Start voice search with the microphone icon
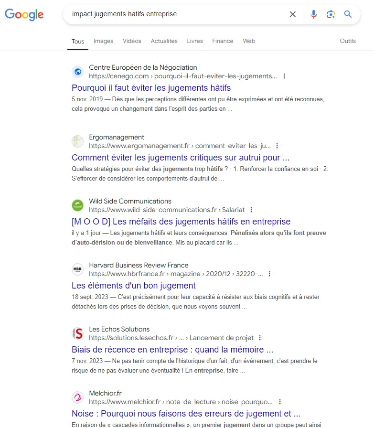Image resolution: width=374 pixels, height=428 pixels. click(x=313, y=14)
